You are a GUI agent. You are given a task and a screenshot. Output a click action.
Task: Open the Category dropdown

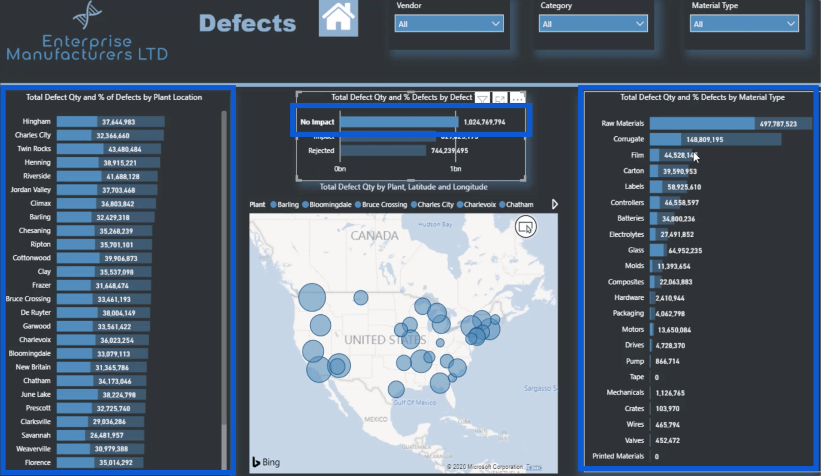[x=593, y=23]
